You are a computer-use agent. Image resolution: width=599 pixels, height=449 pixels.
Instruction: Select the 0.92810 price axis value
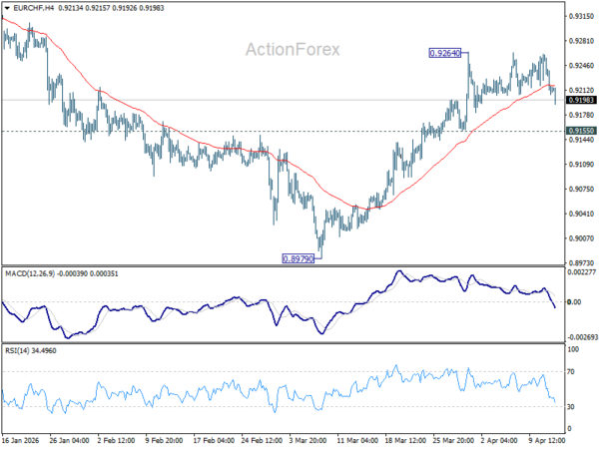click(x=581, y=41)
